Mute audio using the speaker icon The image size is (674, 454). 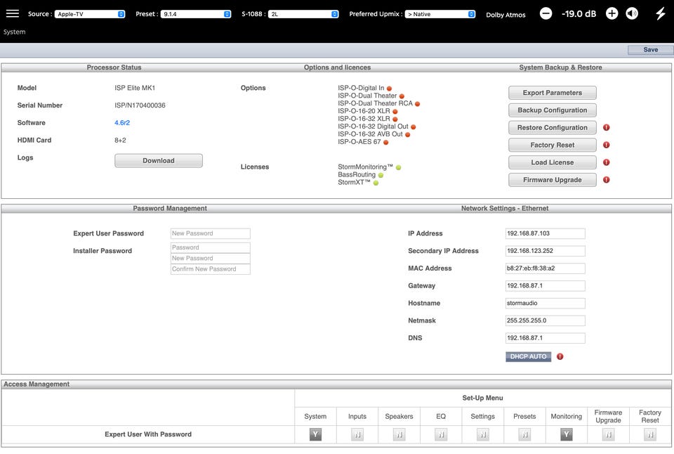coord(632,13)
